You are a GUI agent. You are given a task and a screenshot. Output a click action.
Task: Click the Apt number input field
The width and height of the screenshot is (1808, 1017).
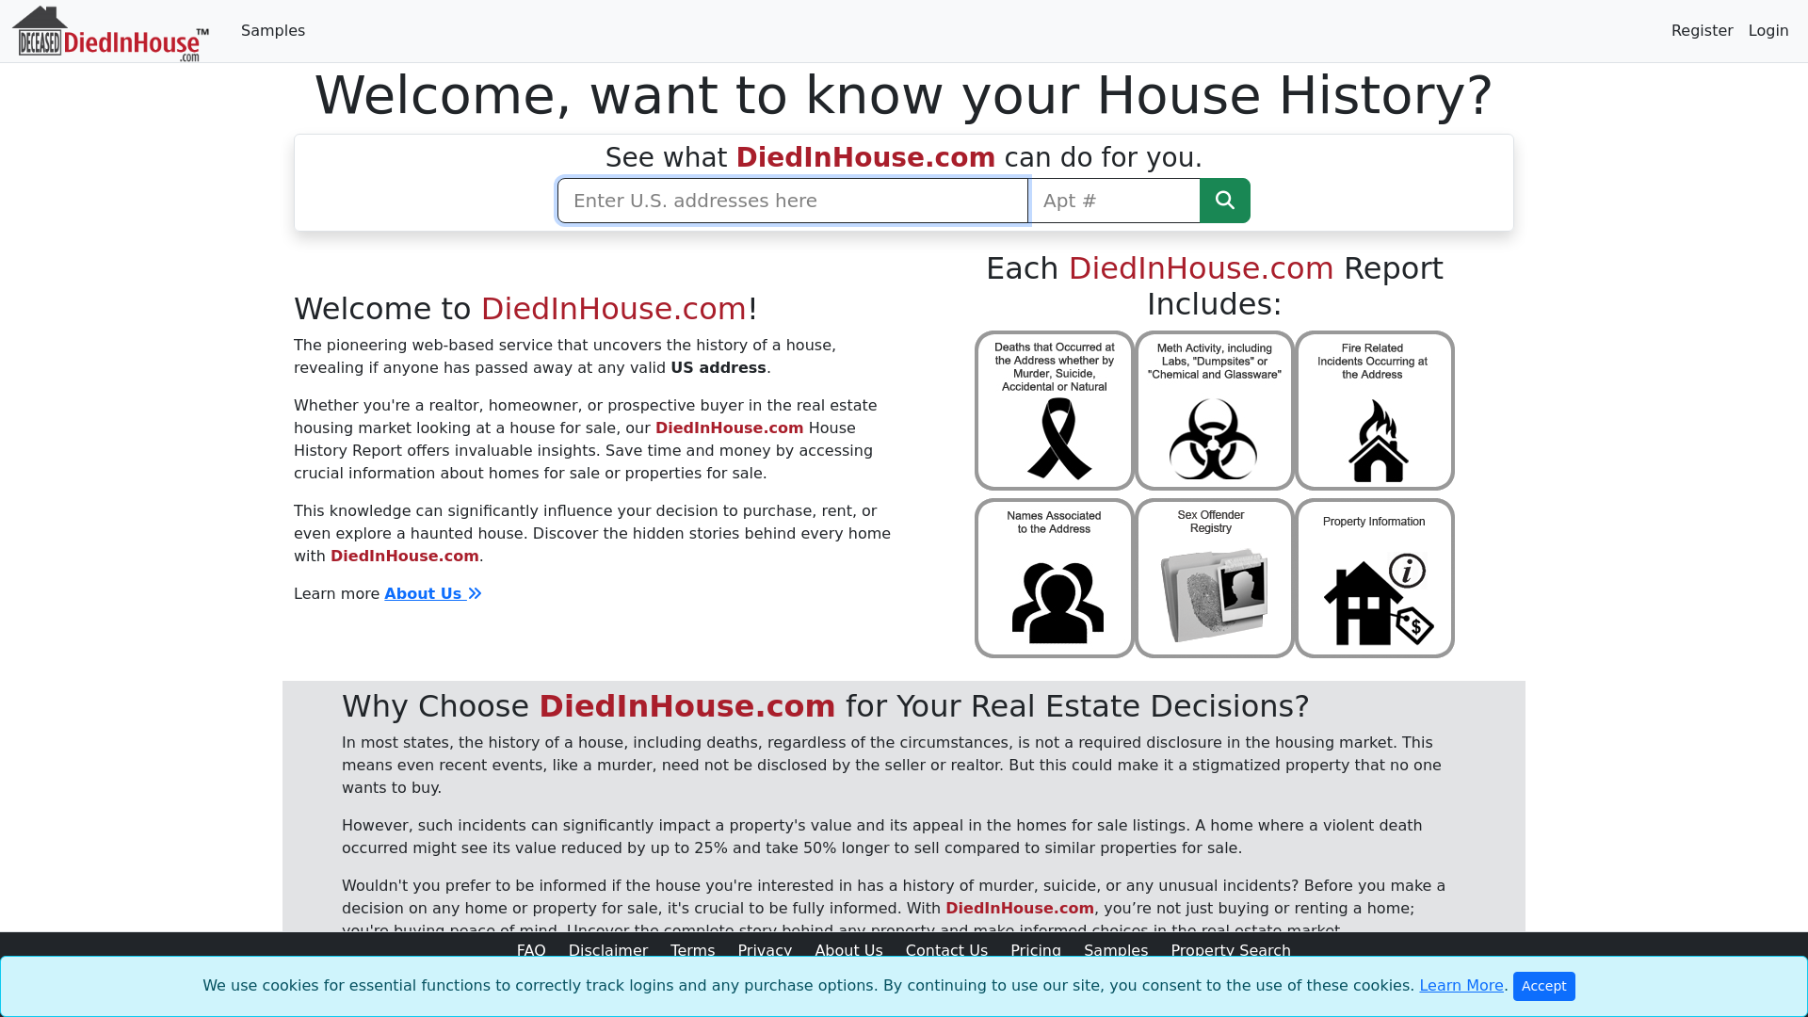1114,200
